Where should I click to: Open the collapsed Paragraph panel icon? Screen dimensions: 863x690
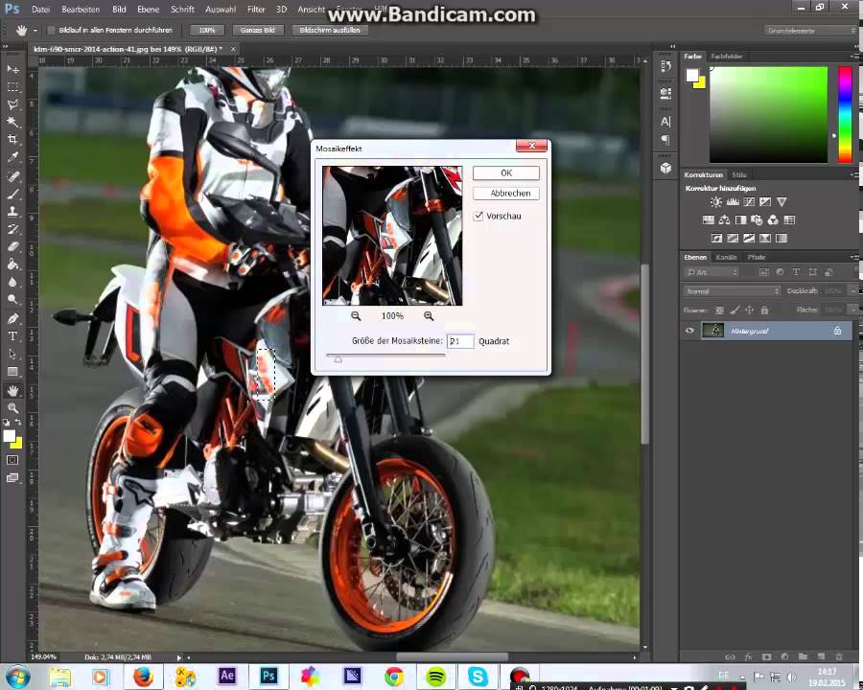coord(666,140)
